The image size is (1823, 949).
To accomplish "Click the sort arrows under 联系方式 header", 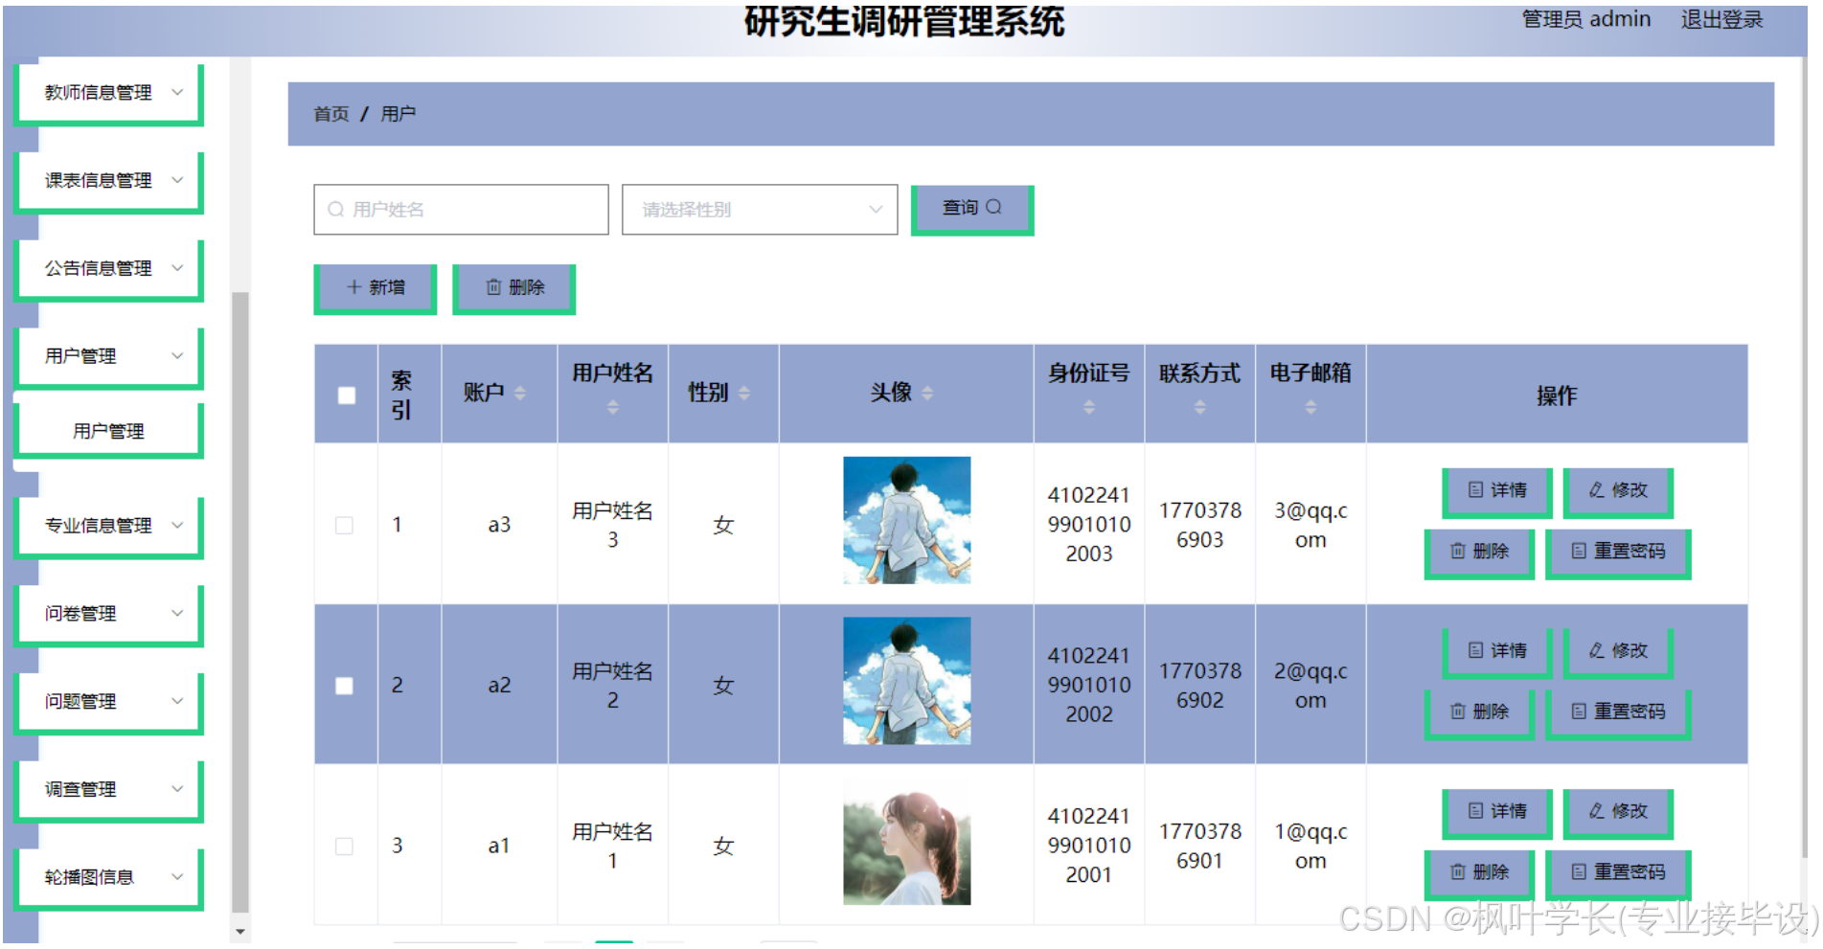I will 1200,408.
